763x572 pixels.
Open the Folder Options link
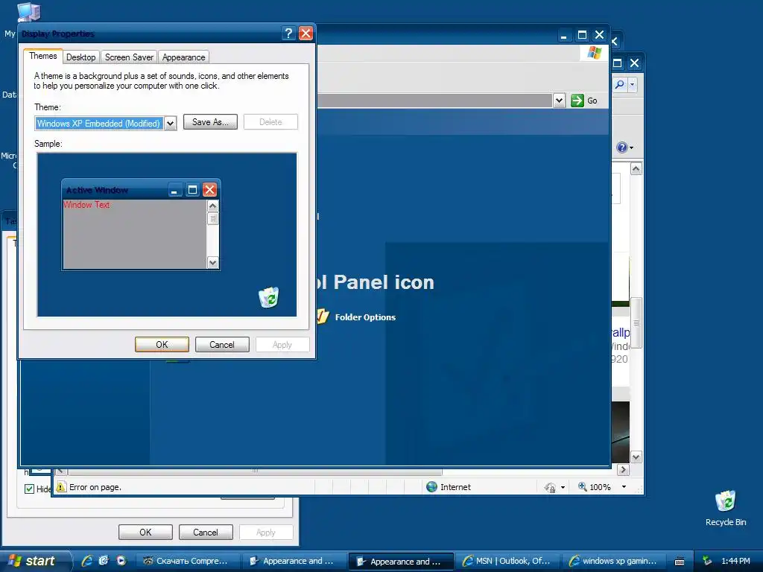click(x=365, y=317)
